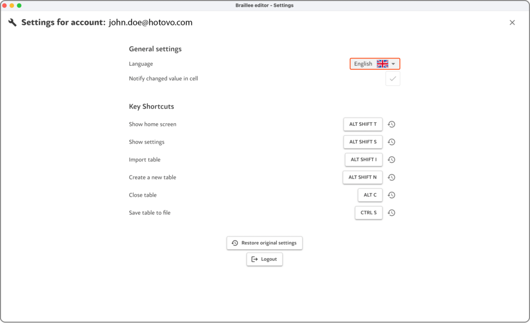Click the CTRL S shortcut for saving tables

tap(369, 212)
